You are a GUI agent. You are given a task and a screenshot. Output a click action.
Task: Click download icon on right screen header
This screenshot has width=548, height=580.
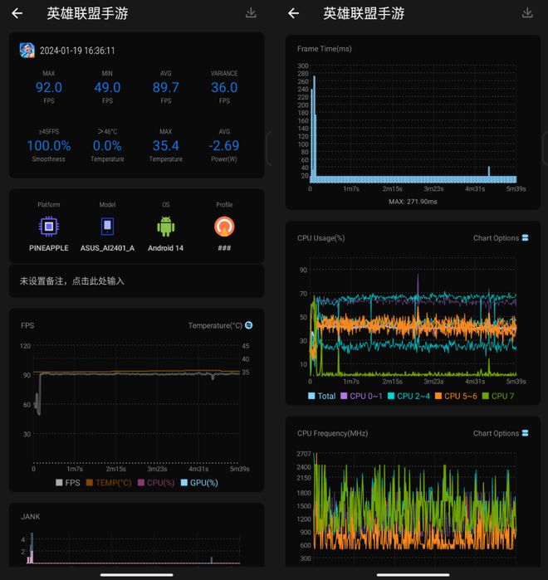(526, 13)
